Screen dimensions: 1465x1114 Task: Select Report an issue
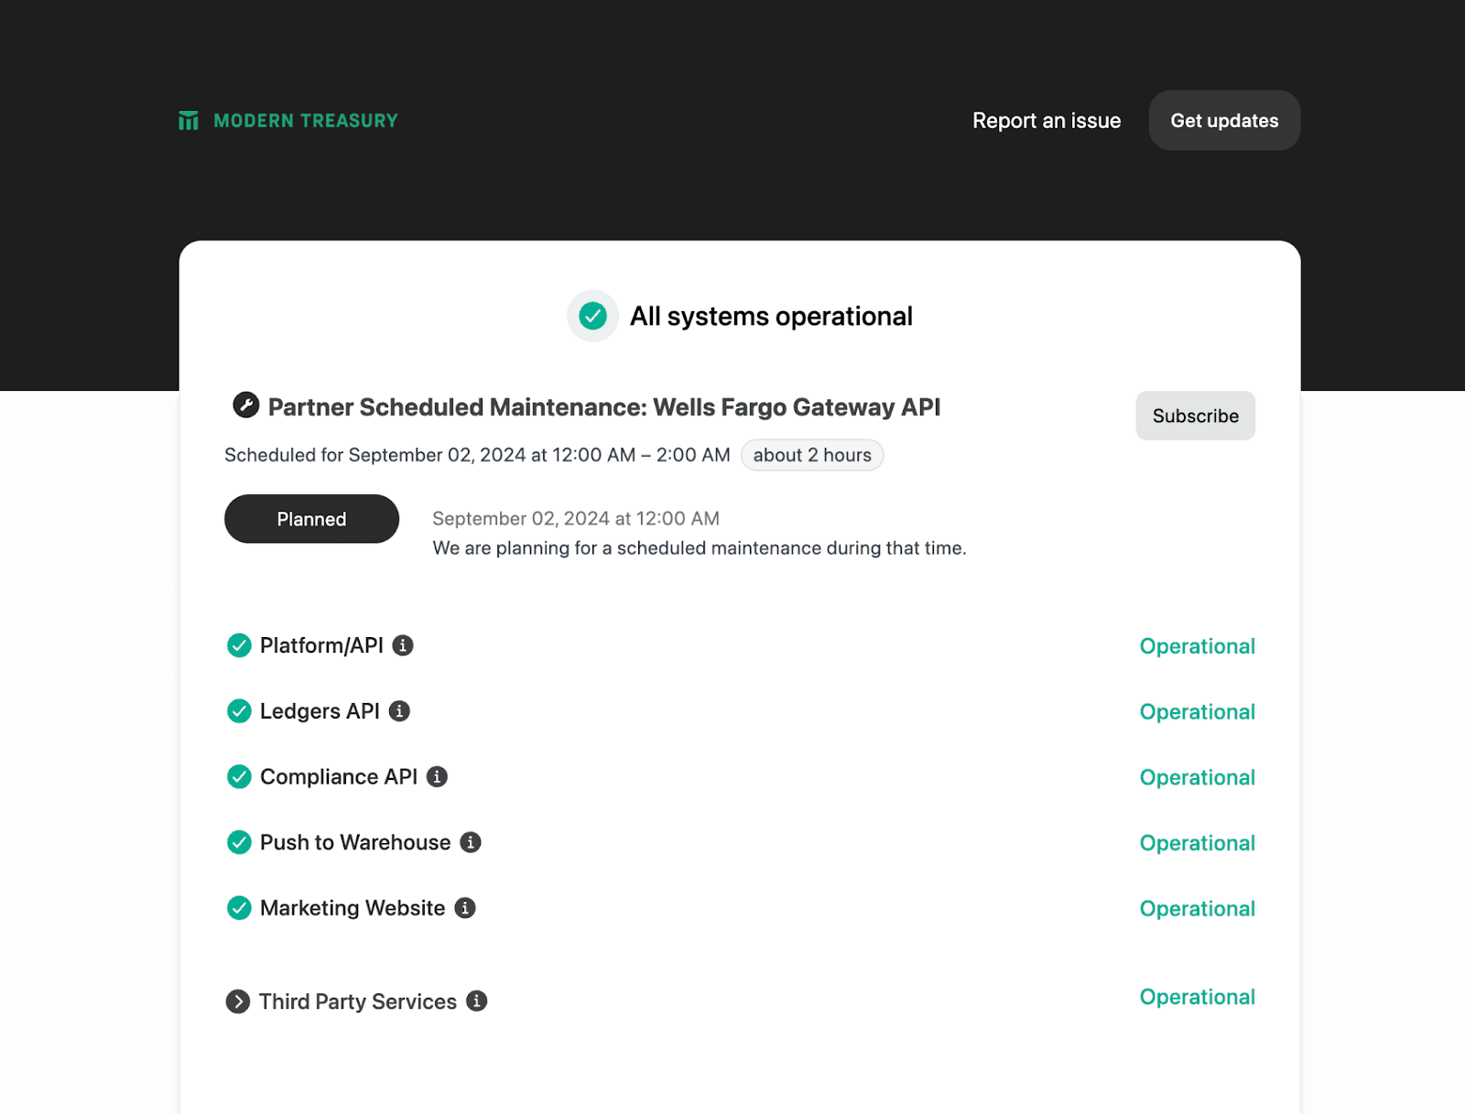point(1047,120)
